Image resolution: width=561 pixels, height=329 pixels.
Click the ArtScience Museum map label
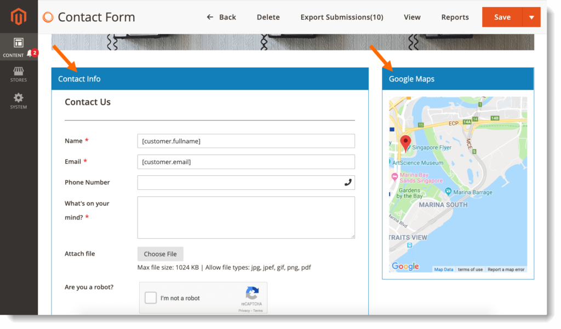(x=418, y=163)
